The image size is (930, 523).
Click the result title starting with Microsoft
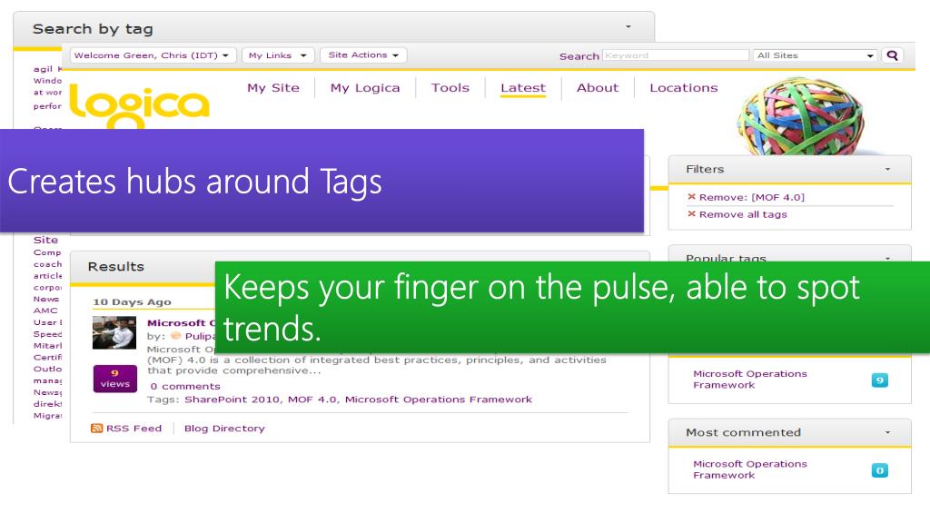click(x=181, y=322)
